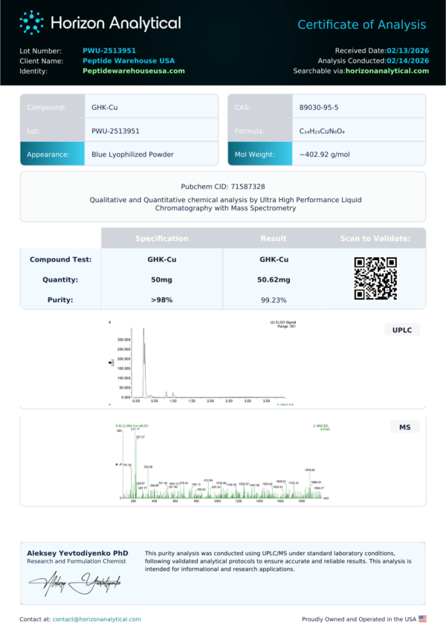Click the lot number PWU-2513951 in header
446x631 pixels.
click(109, 51)
